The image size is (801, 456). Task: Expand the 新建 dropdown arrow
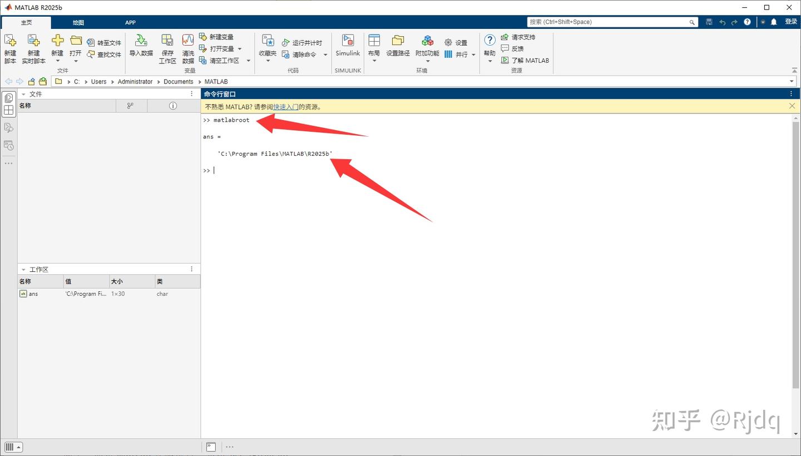point(57,61)
